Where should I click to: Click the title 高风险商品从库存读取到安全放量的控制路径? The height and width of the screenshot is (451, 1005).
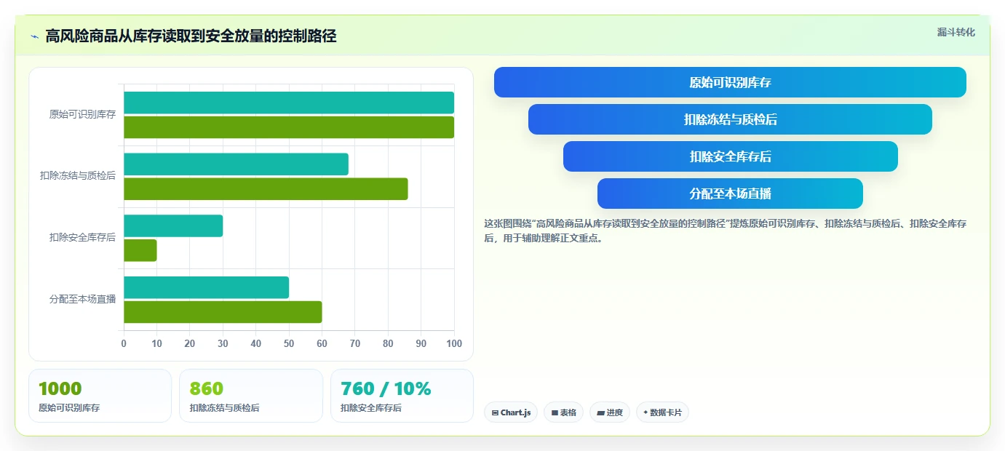pos(191,36)
